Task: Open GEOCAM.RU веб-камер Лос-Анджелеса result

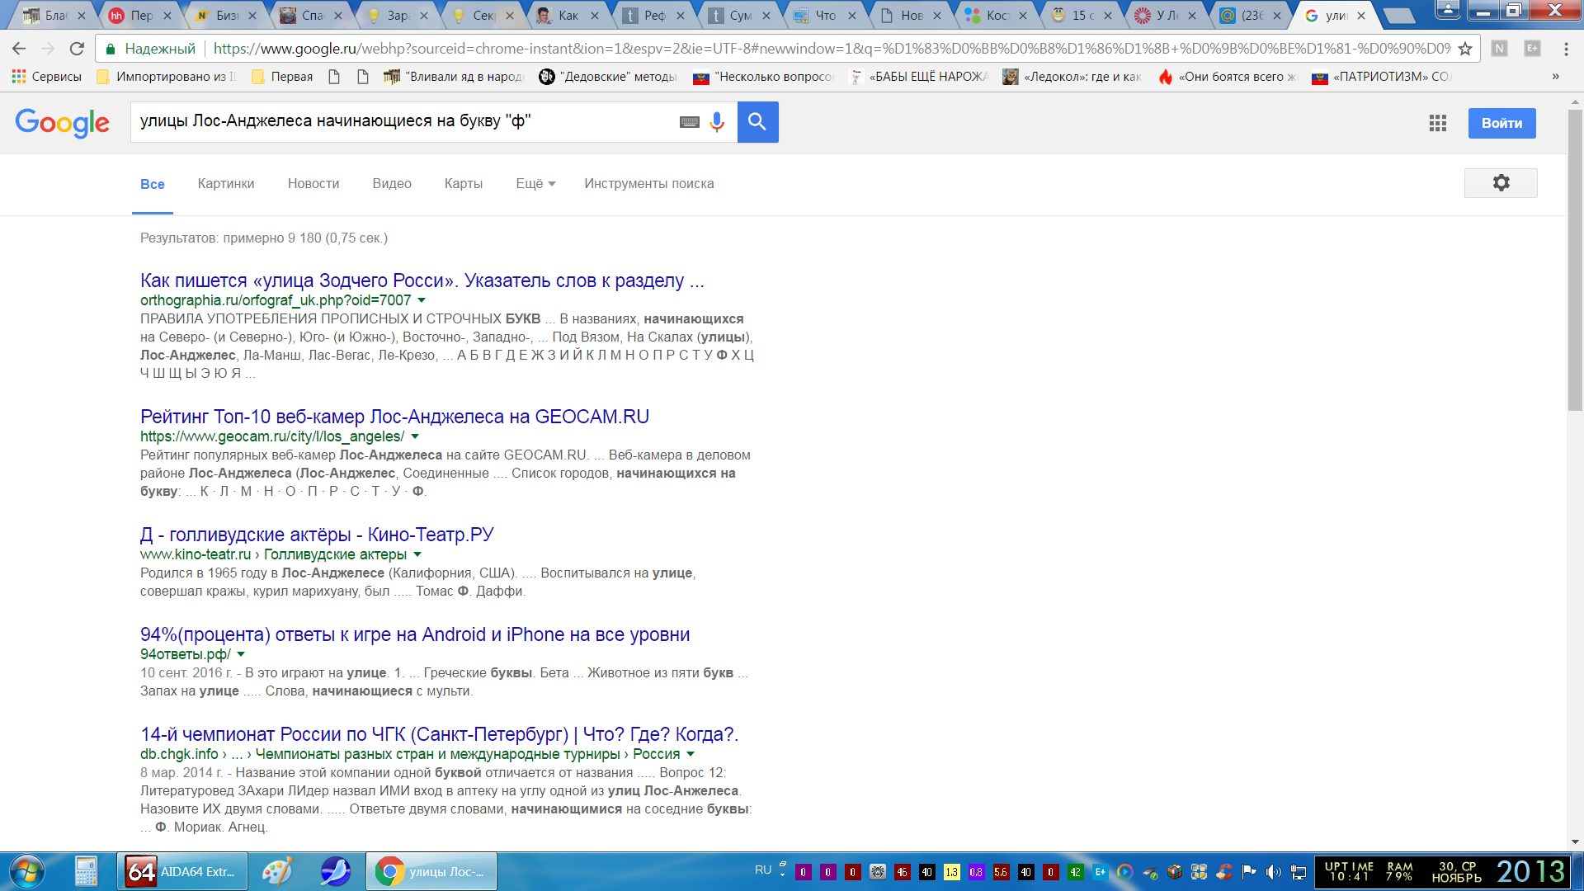Action: [x=394, y=417]
